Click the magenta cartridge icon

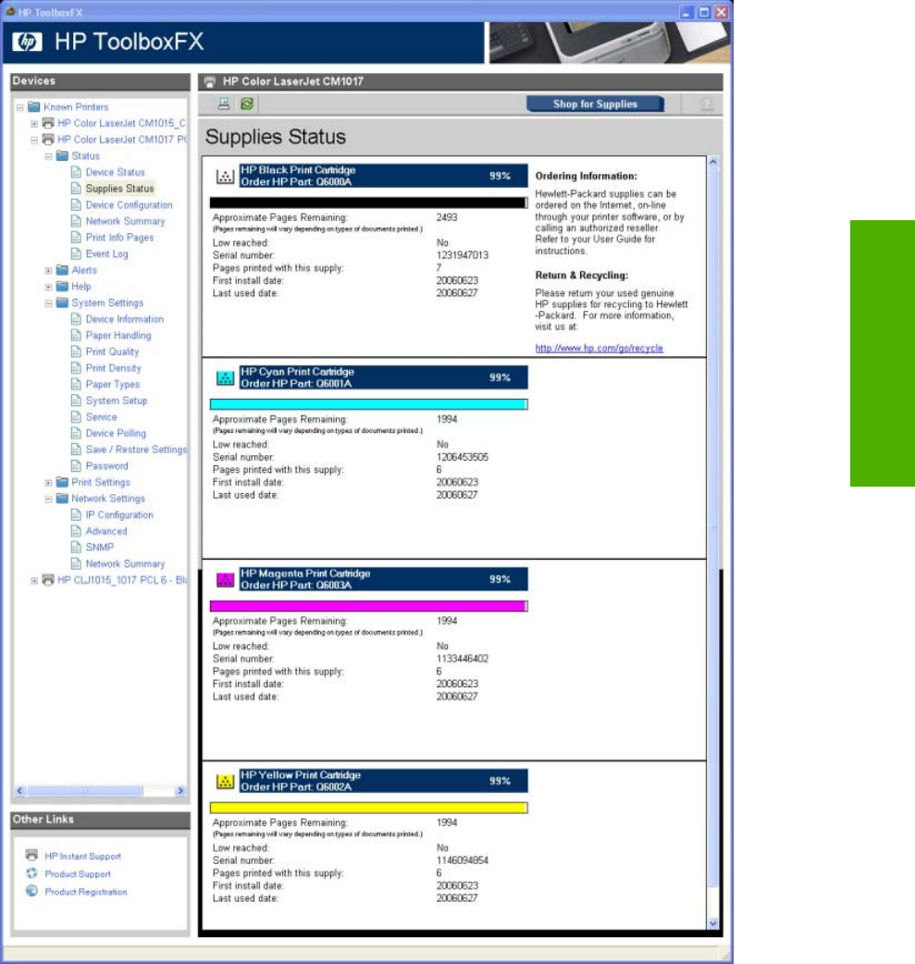(x=225, y=580)
